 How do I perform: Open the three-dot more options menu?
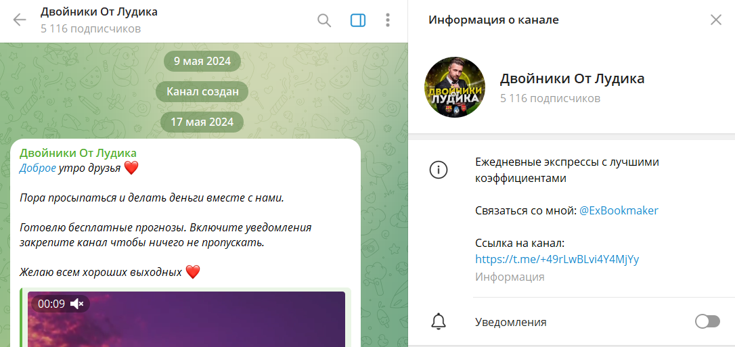click(388, 20)
